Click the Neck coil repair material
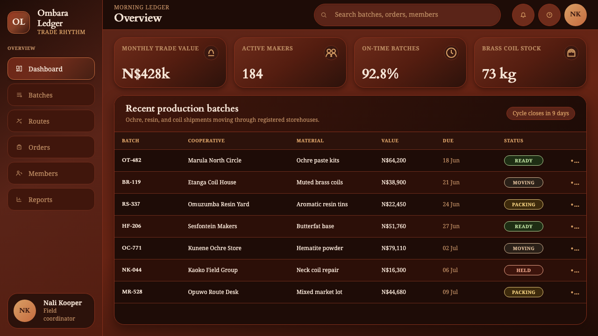The image size is (598, 336). click(x=318, y=270)
